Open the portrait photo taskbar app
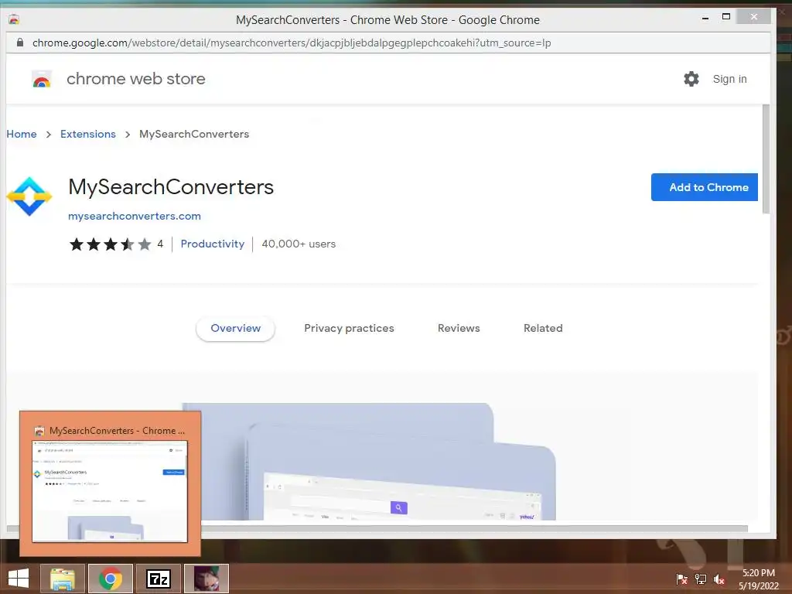Image resolution: width=792 pixels, height=594 pixels. pos(207,579)
